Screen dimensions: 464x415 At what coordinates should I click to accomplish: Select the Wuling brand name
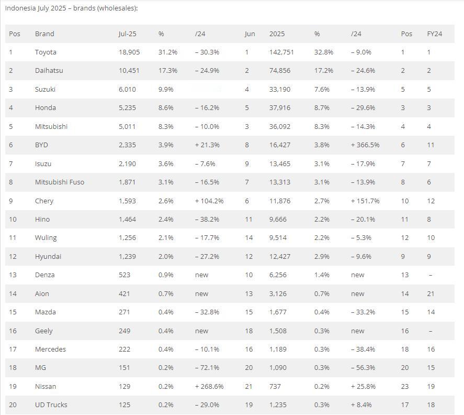[46, 238]
